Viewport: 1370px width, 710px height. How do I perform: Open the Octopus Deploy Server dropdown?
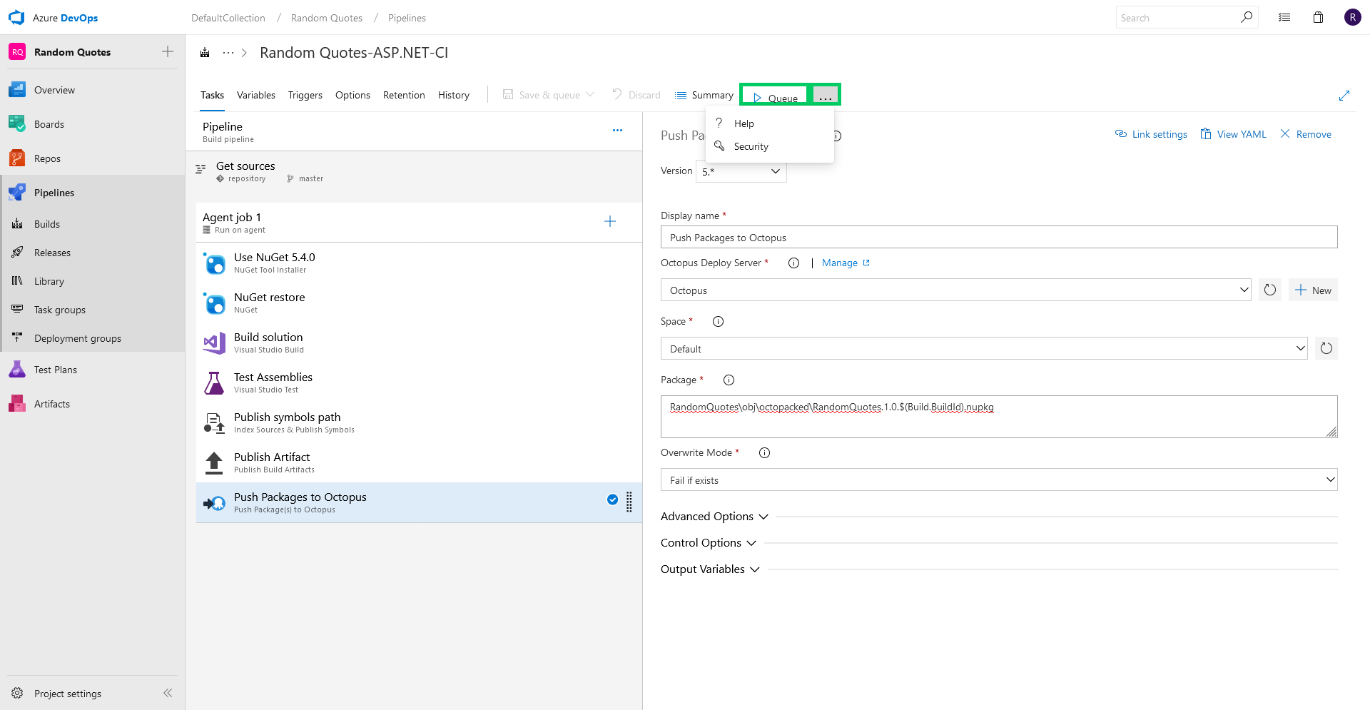click(x=956, y=290)
